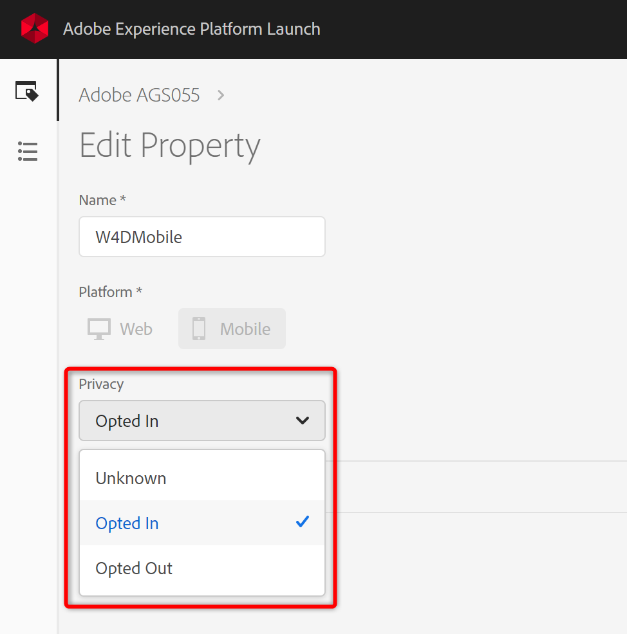Click the desktop monitor icon beside Web
The image size is (627, 634).
(x=99, y=329)
